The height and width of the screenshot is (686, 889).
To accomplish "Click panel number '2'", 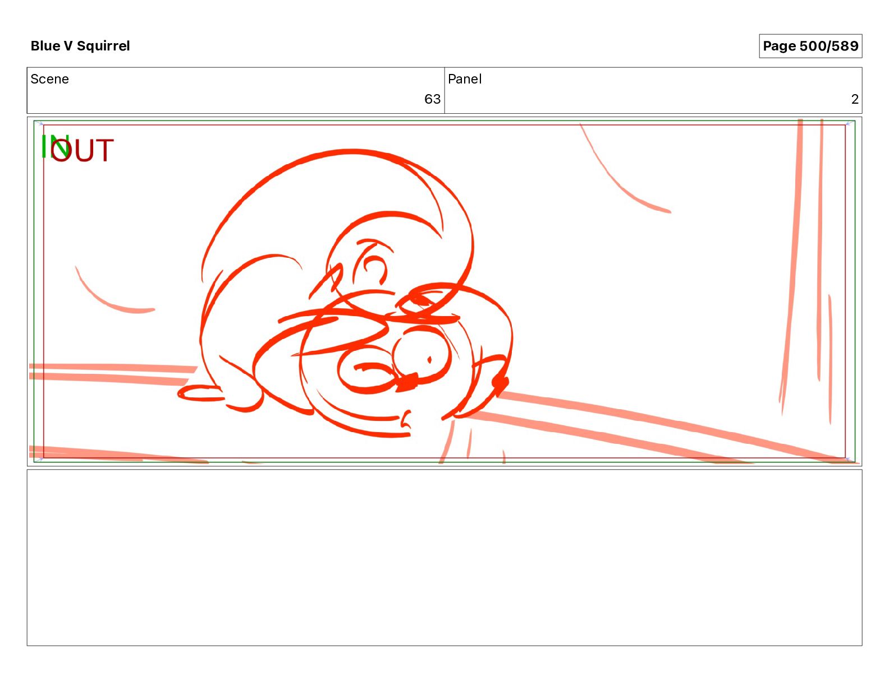I will pyautogui.click(x=855, y=99).
